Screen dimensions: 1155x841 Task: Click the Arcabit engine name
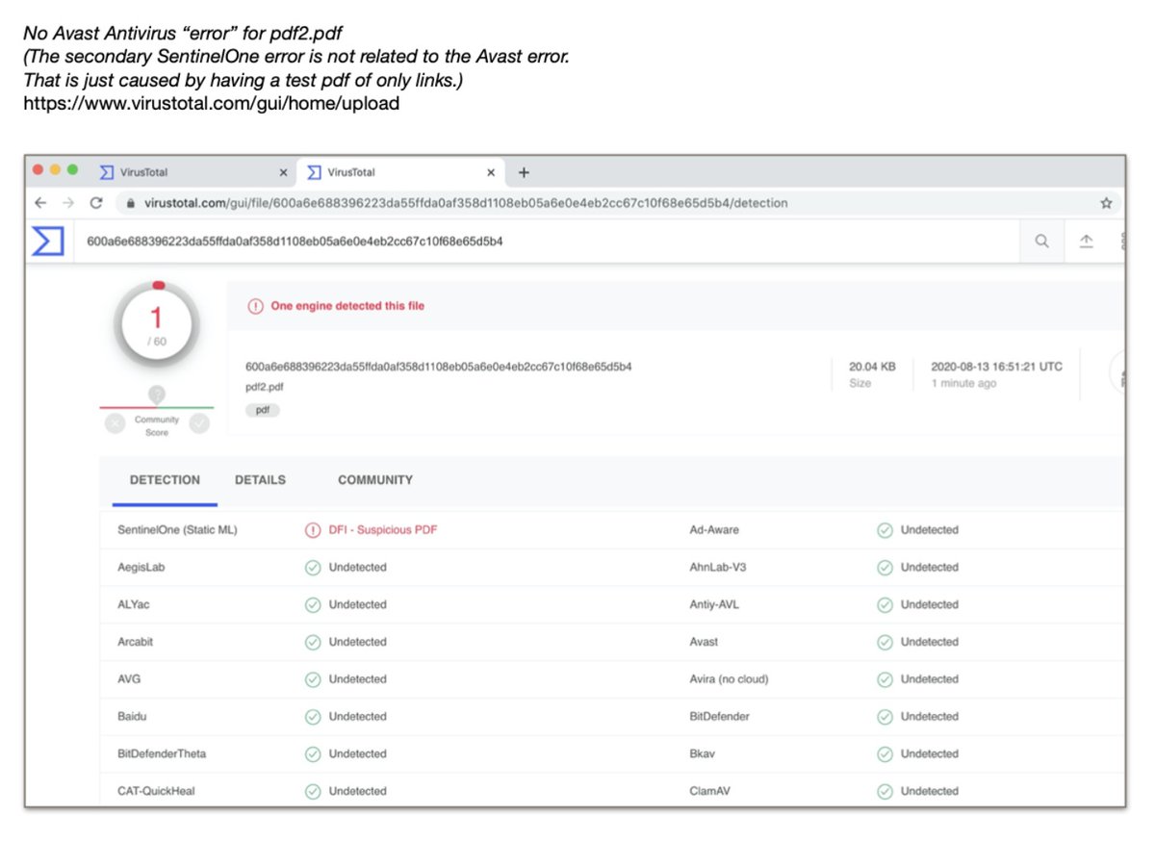coord(135,642)
